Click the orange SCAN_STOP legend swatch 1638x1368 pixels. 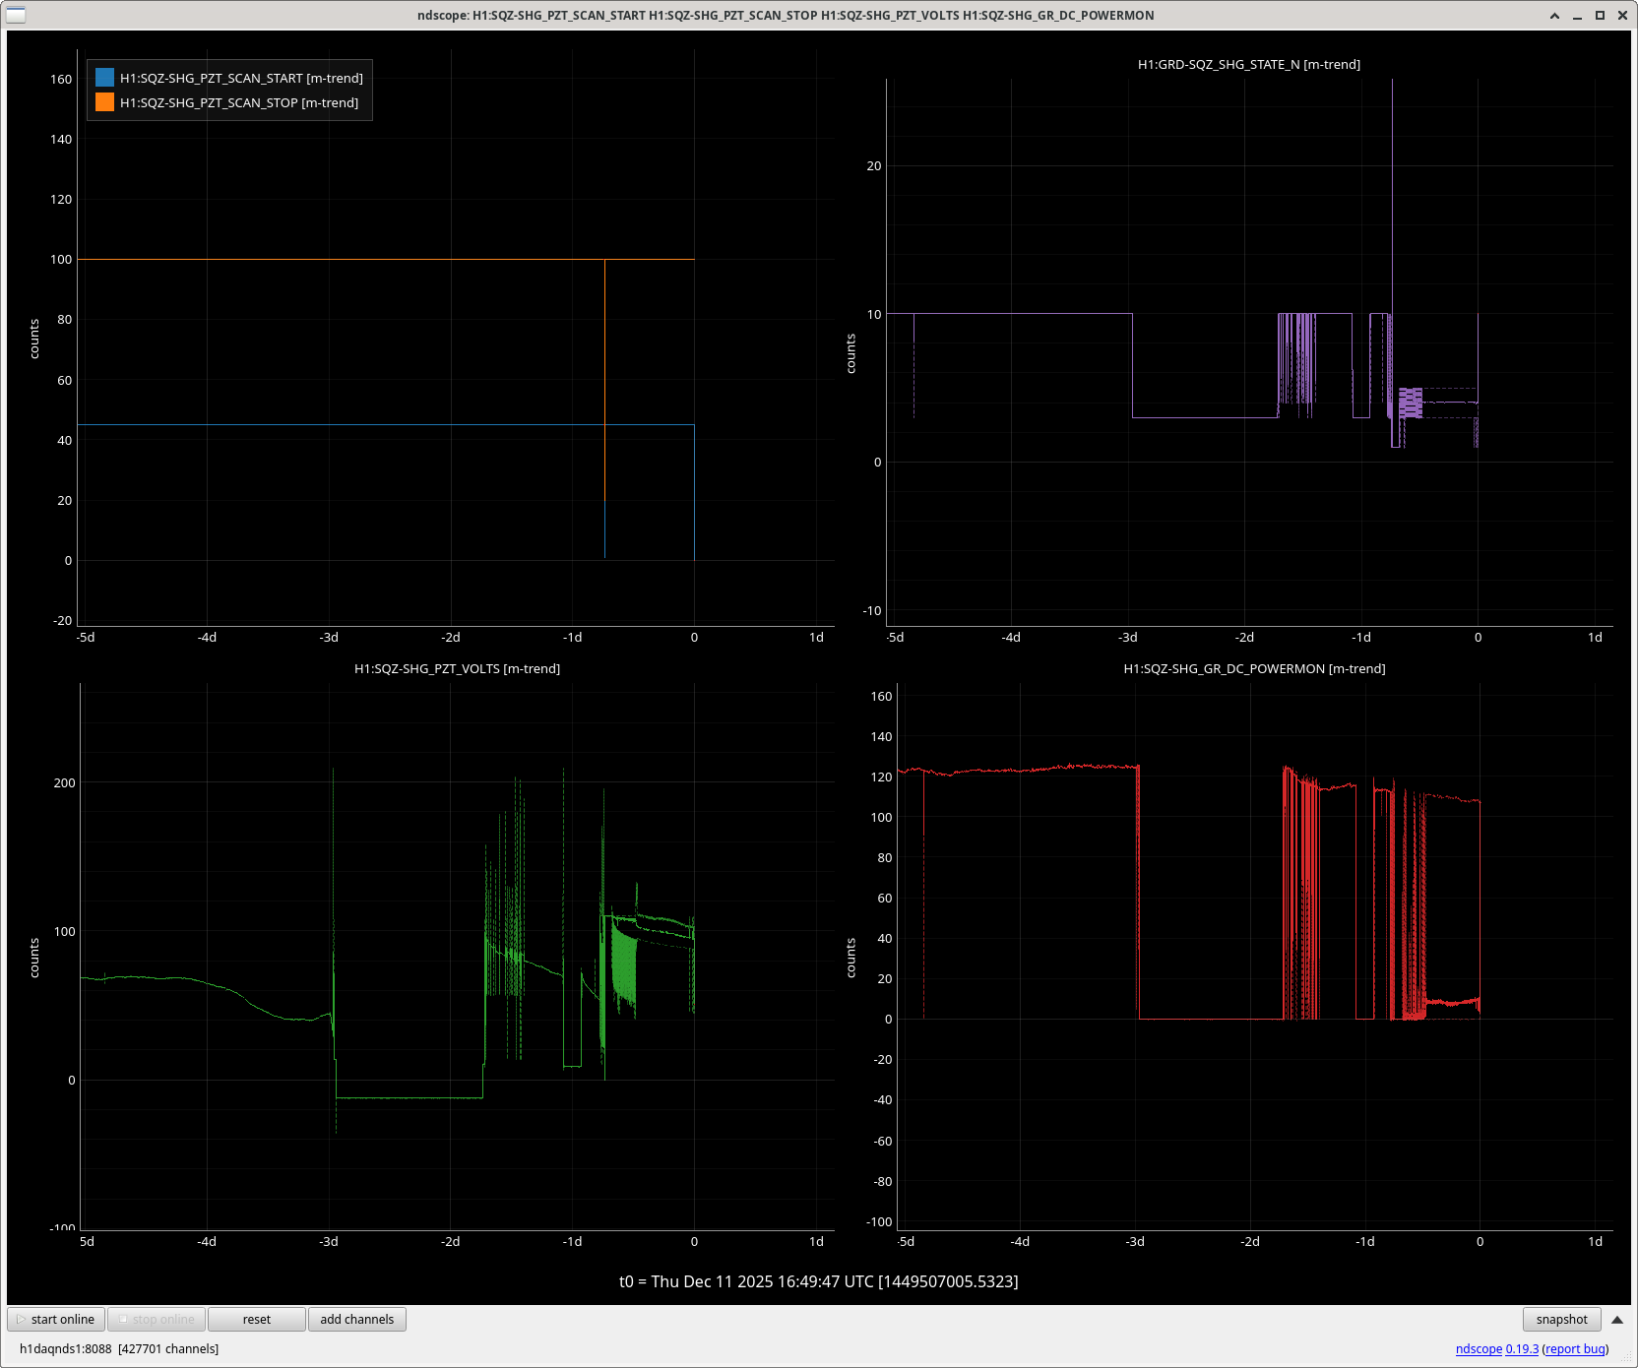105,102
